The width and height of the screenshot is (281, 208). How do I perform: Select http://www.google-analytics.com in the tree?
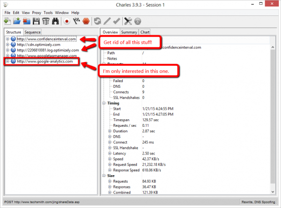click(45, 62)
